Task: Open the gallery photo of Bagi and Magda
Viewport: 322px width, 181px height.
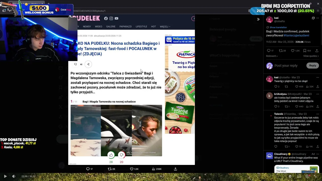Action: (x=116, y=130)
